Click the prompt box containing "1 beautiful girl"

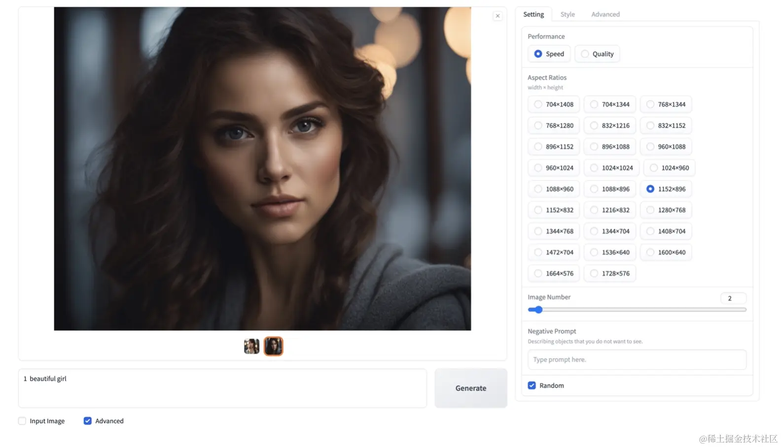point(222,388)
